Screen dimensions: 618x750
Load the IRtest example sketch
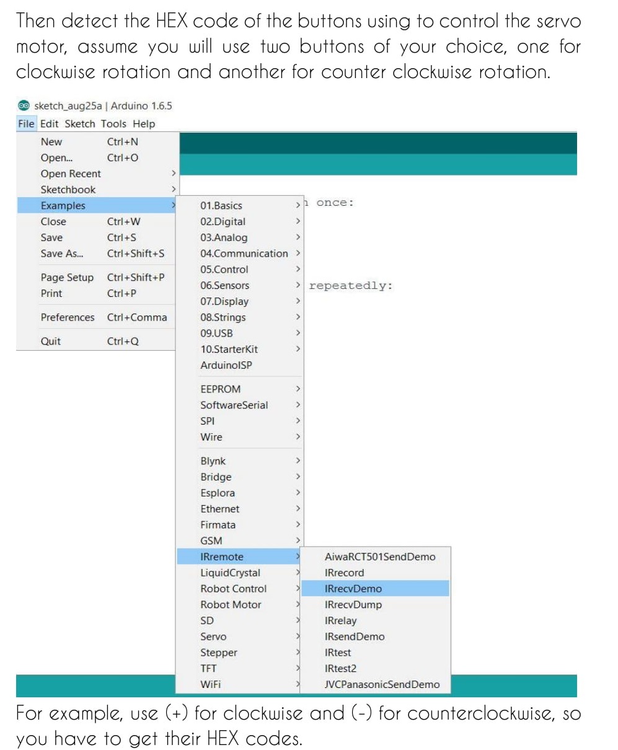376,653
